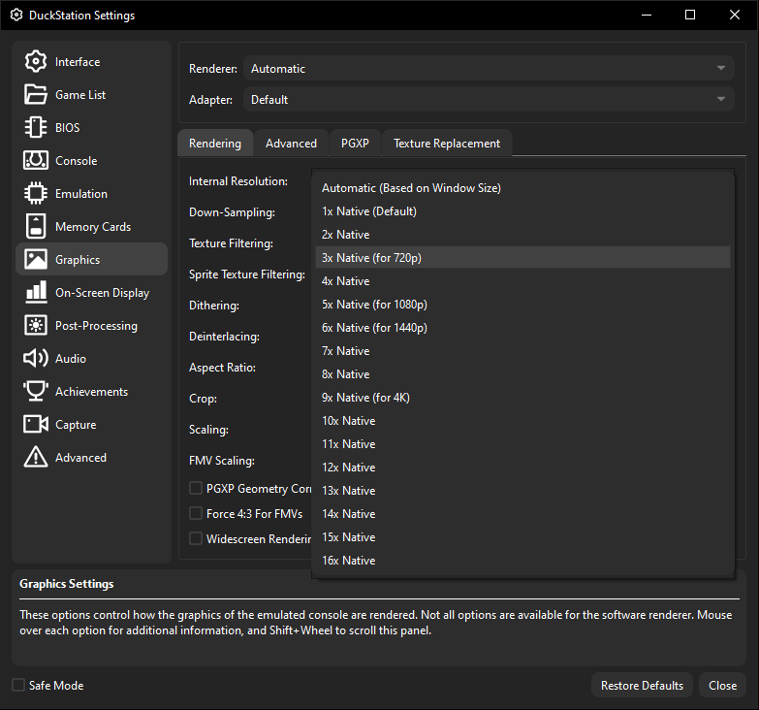The width and height of the screenshot is (759, 710).
Task: Toggle Force 4:3 For FMVs checkbox
Action: 196,513
